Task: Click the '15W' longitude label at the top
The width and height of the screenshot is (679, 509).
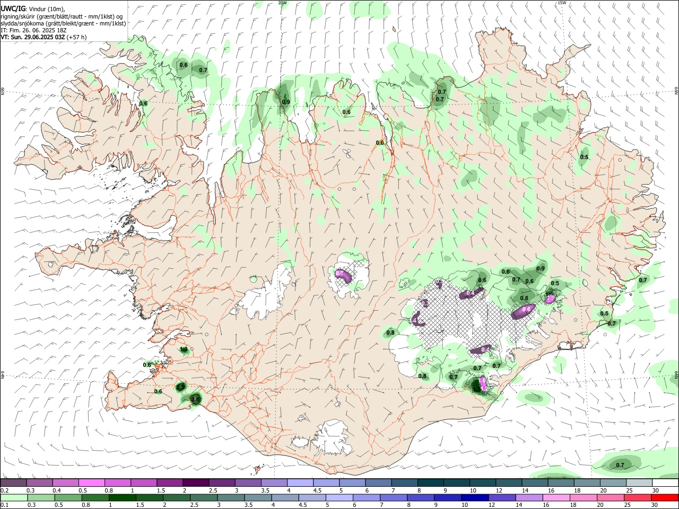Action: [562, 3]
